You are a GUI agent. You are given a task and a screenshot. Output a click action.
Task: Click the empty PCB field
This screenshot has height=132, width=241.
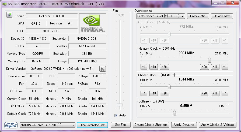click(x=67, y=76)
